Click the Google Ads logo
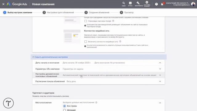 point(17,4)
